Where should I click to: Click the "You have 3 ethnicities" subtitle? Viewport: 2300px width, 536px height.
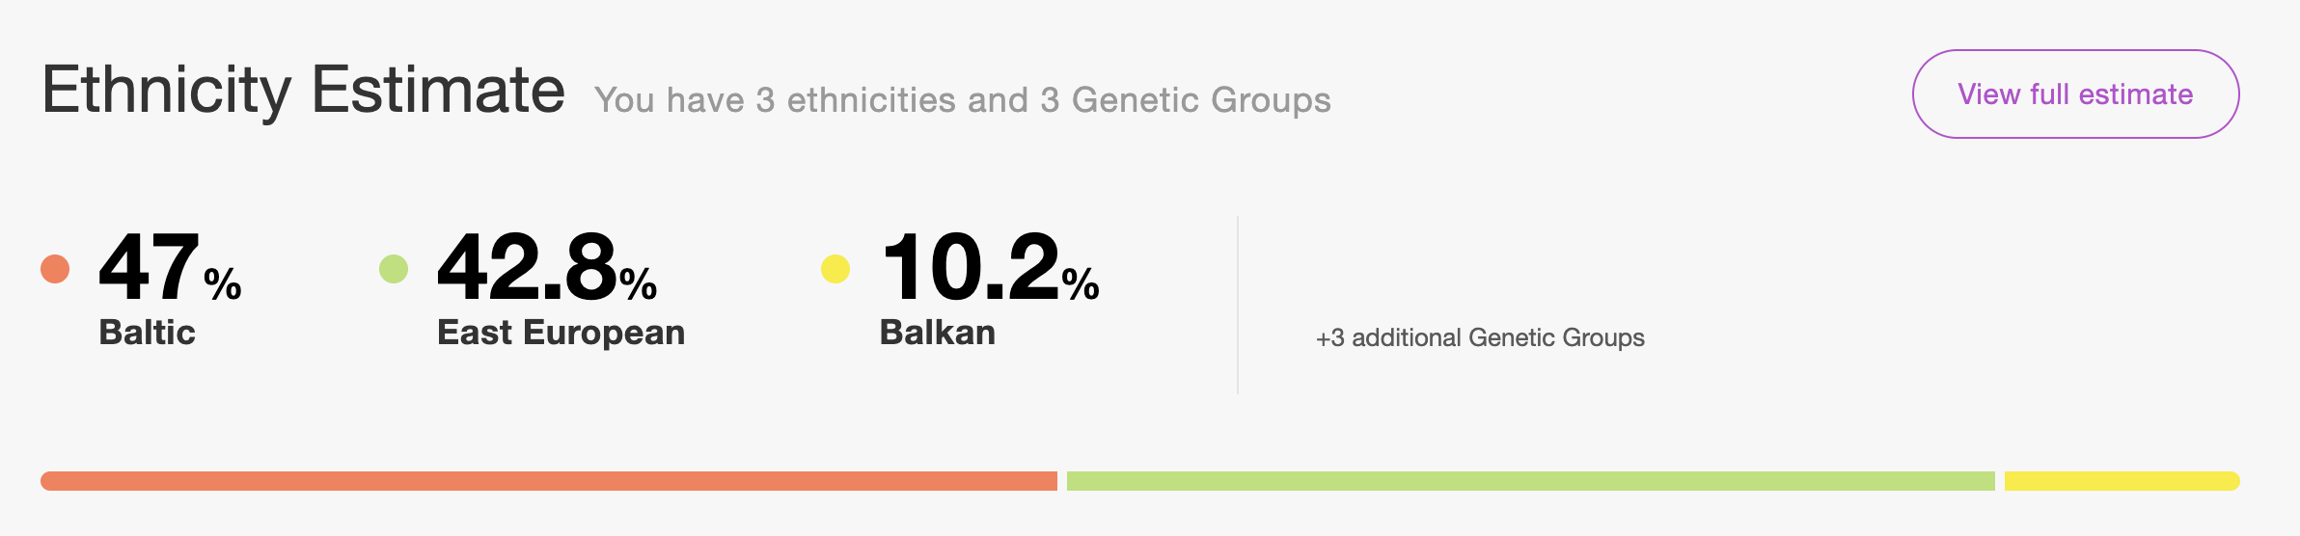pyautogui.click(x=962, y=100)
